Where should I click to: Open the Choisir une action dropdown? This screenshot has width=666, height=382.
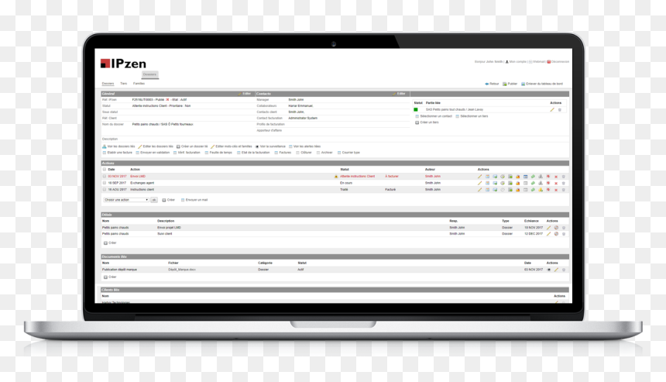(x=126, y=200)
